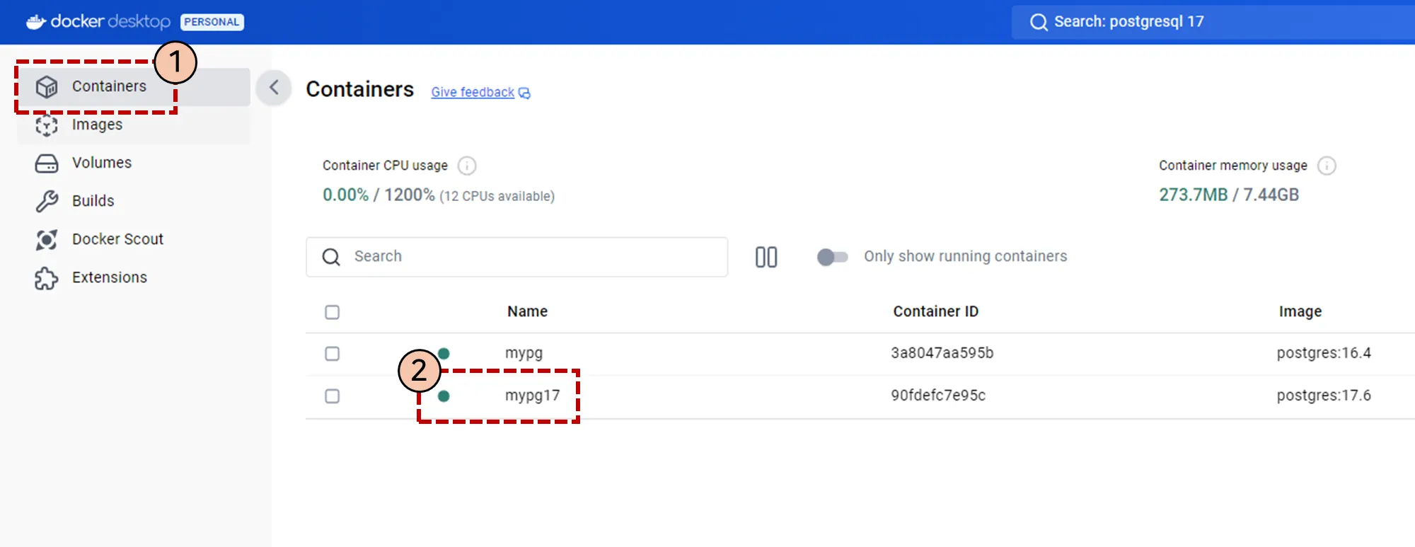Switch to Builds in the sidebar
Image resolution: width=1415 pixels, height=547 pixels.
(134, 202)
